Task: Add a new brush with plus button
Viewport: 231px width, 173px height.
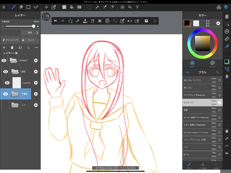Action: (x=188, y=72)
